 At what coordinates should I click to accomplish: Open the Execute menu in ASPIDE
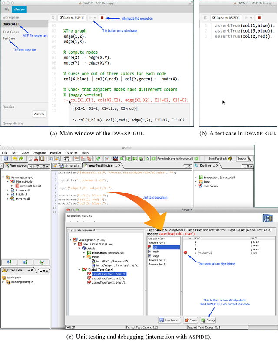pyautogui.click(x=71, y=153)
